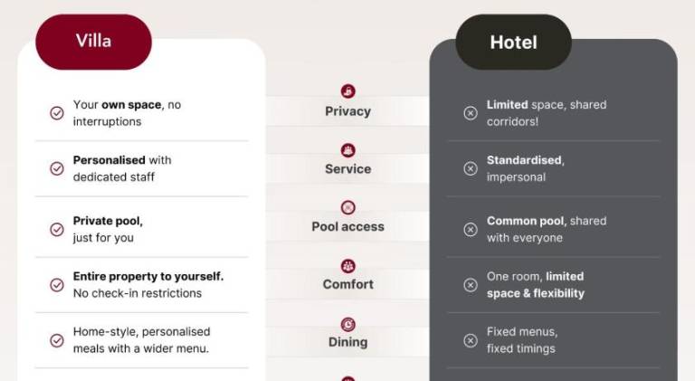Click the Comfort category icon

click(347, 265)
